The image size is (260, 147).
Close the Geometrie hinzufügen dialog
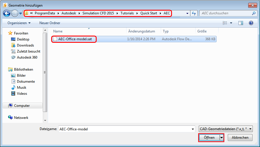click(x=252, y=5)
